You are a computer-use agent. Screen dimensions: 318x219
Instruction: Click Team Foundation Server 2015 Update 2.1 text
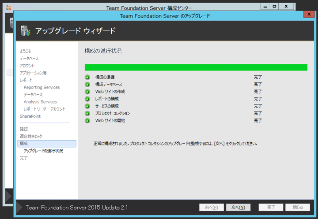[x=77, y=208]
